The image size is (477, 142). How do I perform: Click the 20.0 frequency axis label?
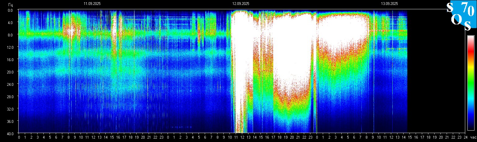[x=10, y=72]
